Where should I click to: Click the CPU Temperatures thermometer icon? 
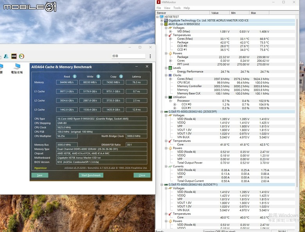[170, 35]
